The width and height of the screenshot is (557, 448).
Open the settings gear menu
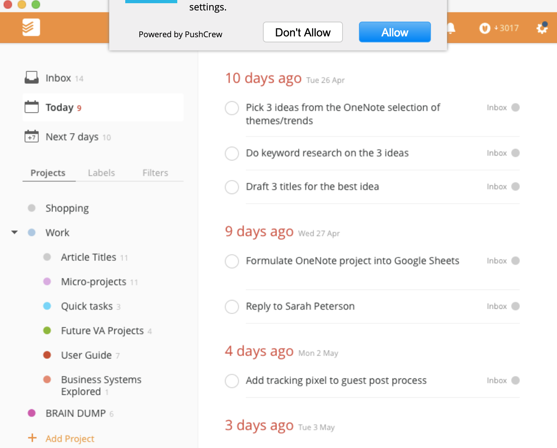542,28
